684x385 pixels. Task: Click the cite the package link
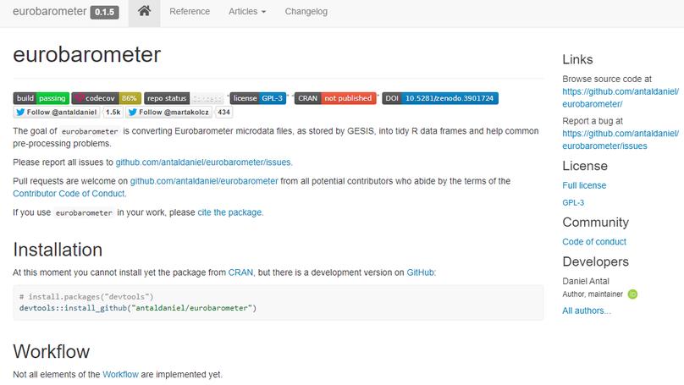coord(230,212)
